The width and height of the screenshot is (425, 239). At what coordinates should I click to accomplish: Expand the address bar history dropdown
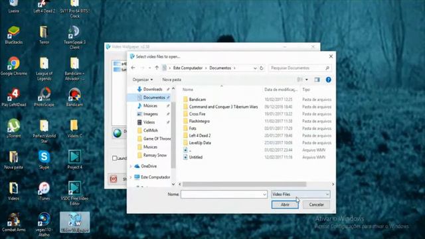(255, 68)
